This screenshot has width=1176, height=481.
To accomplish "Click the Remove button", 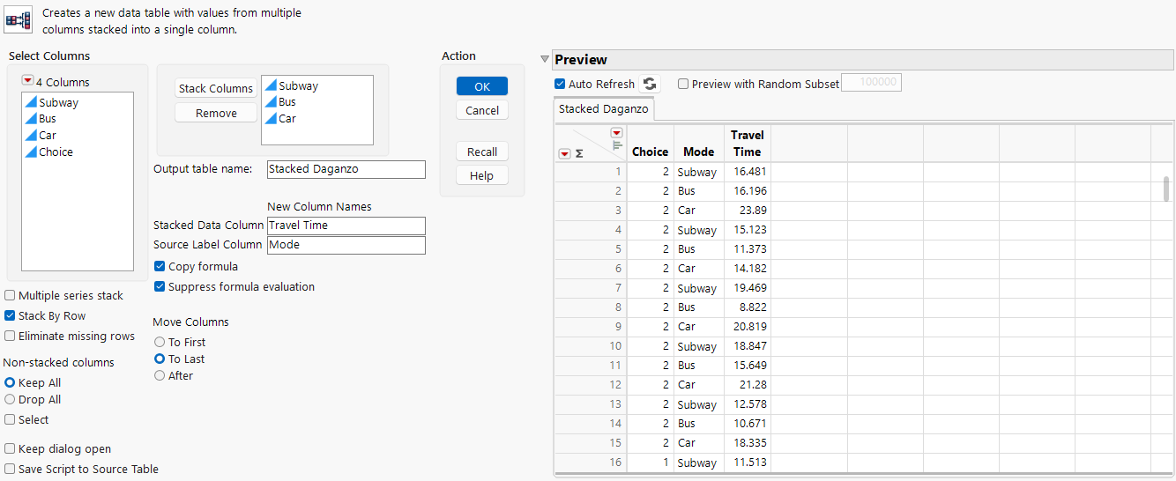I will click(216, 113).
